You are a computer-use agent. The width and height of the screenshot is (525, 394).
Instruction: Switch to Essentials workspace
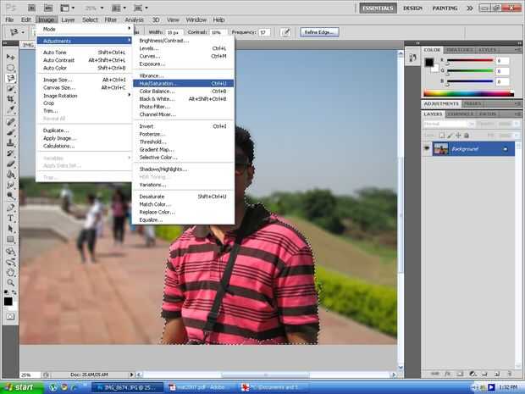tap(378, 8)
